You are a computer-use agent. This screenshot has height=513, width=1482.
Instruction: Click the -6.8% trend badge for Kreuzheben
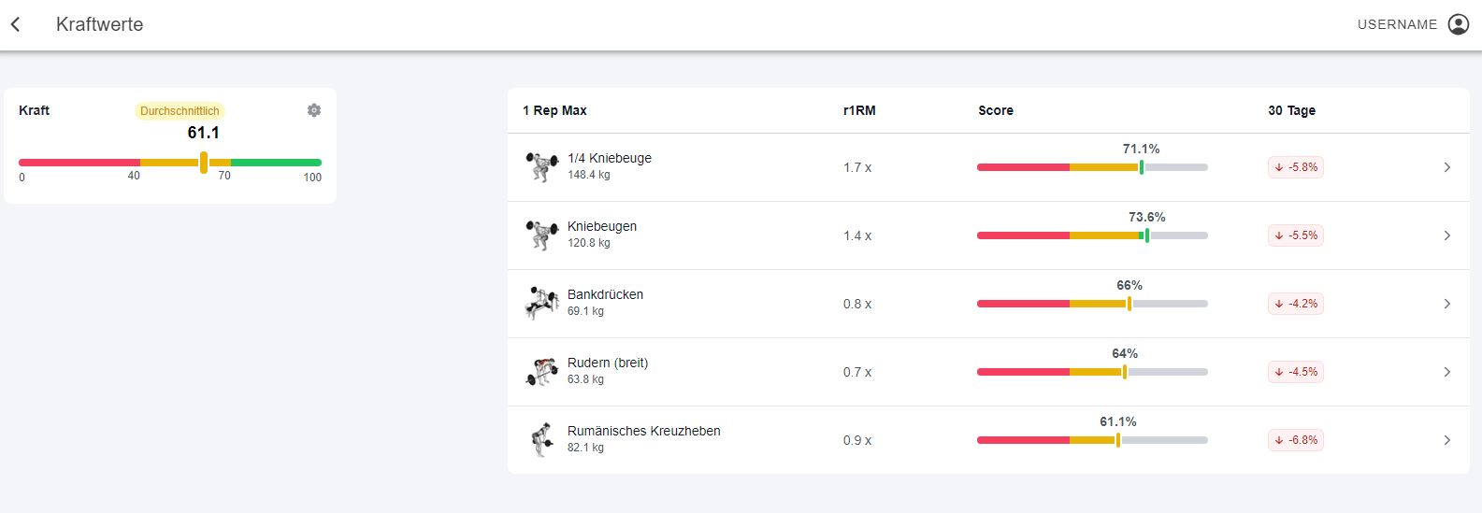(x=1295, y=440)
